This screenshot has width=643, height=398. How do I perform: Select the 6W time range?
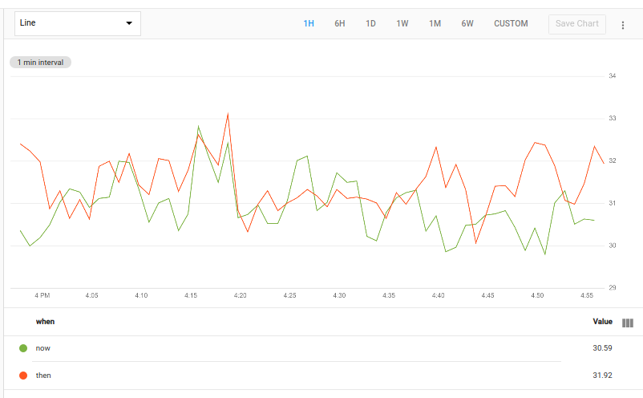[x=467, y=24]
